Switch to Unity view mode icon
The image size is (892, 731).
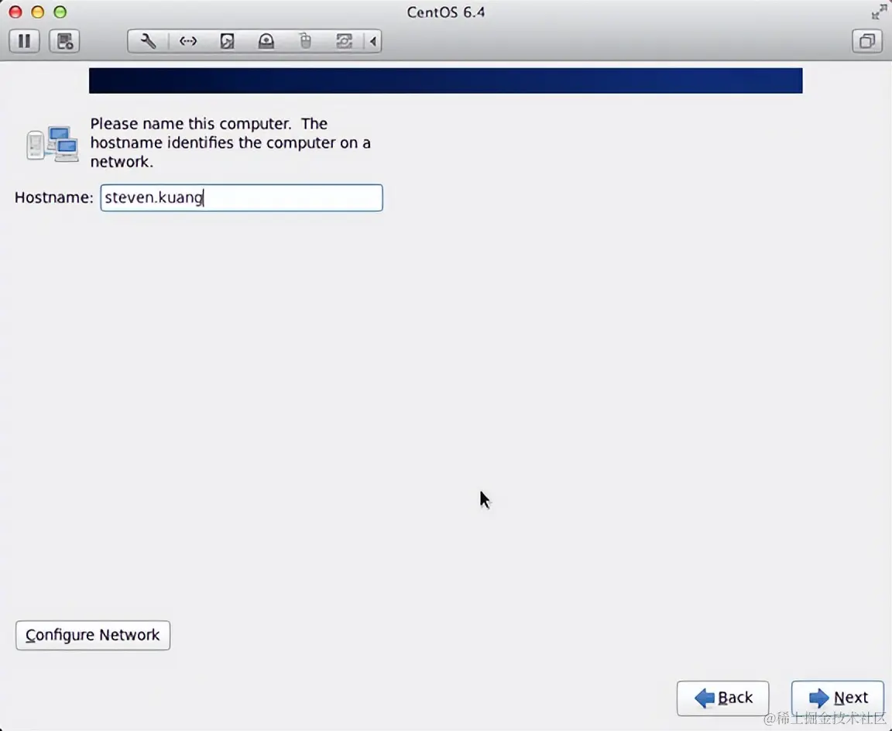[867, 41]
